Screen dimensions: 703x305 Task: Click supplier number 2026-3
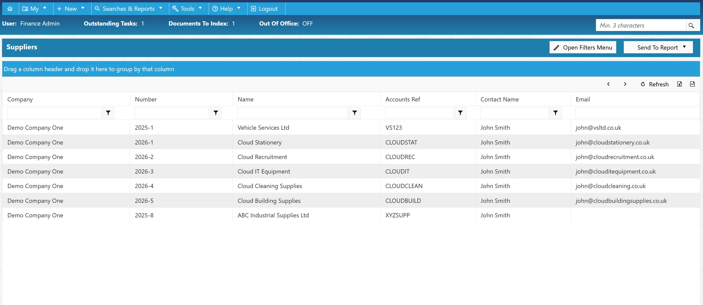tap(144, 172)
